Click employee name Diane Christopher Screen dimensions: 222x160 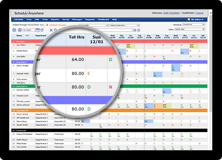(24, 134)
